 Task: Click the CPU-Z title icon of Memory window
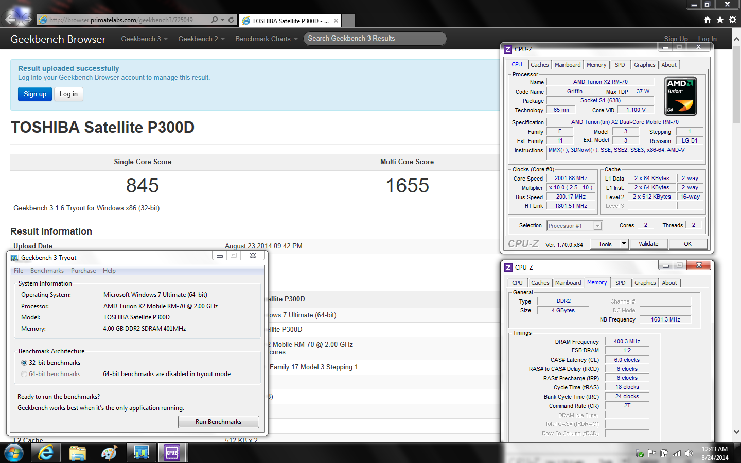tap(508, 267)
